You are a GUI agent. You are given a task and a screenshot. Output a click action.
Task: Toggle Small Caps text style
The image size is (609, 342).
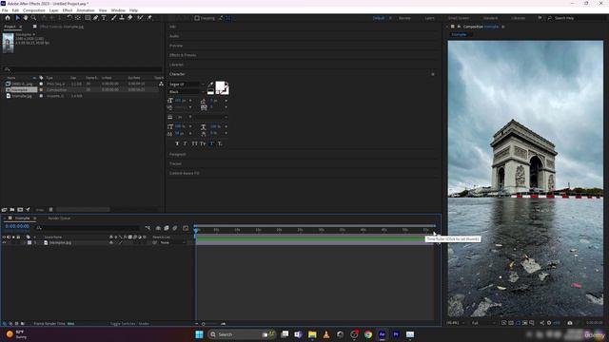[x=203, y=143]
